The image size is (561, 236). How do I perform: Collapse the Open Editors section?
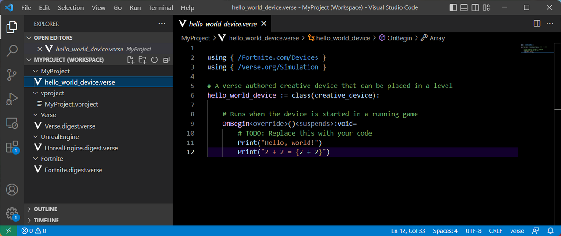click(99, 38)
